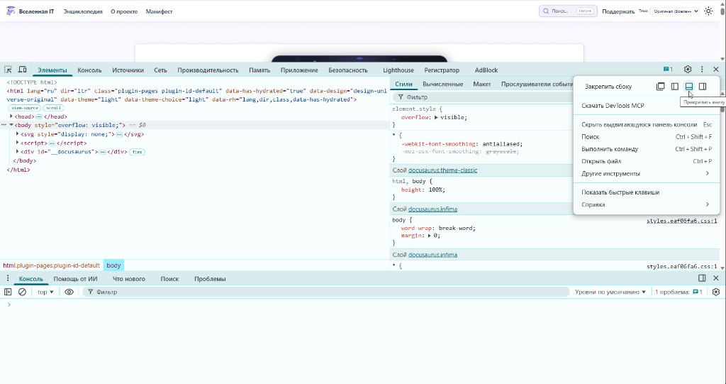726x384 pixels.
Task: Expand the overflow property triangle in element.style
Action: [436, 117]
